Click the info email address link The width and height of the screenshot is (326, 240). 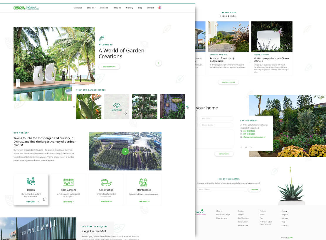click(x=254, y=137)
